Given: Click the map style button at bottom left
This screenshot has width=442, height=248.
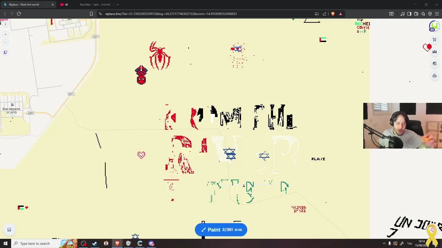Looking at the screenshot, I should coord(9,230).
